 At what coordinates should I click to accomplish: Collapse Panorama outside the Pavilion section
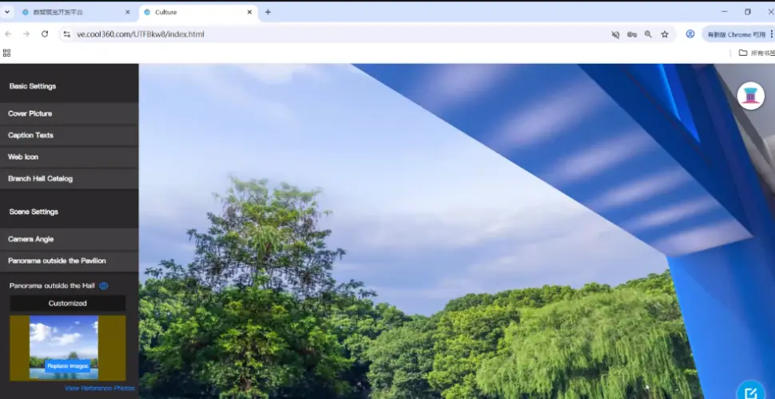[x=70, y=261]
